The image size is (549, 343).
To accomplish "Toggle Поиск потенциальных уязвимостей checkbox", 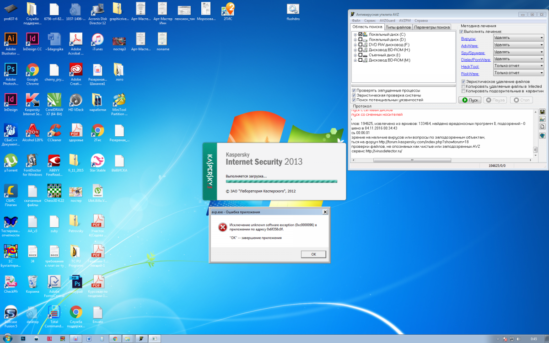I will 354,100.
